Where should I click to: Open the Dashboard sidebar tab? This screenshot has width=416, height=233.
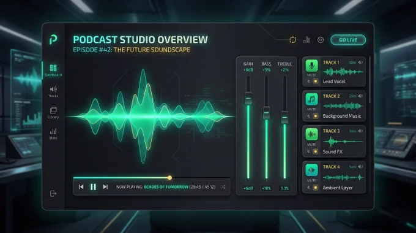pyautogui.click(x=53, y=71)
